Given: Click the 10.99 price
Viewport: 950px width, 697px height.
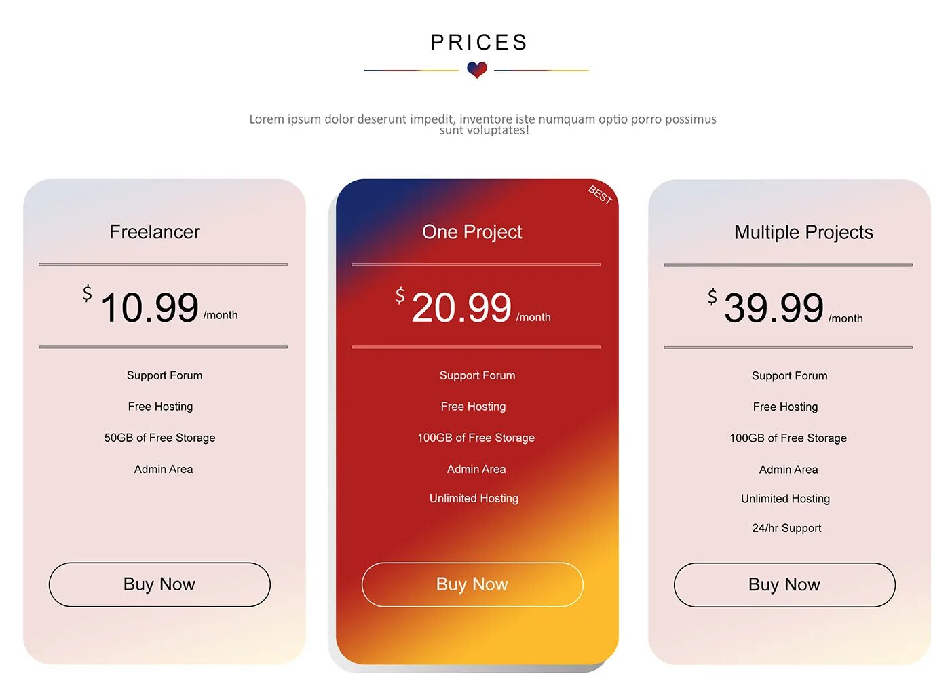Looking at the screenshot, I should tap(149, 307).
